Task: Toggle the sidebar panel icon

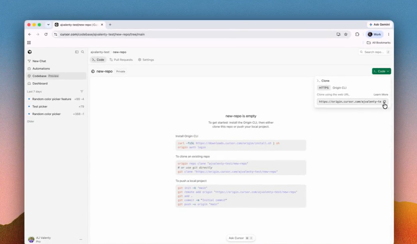Action: [77, 52]
